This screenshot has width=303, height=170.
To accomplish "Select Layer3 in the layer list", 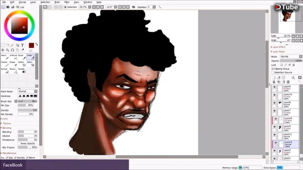I will (285, 144).
